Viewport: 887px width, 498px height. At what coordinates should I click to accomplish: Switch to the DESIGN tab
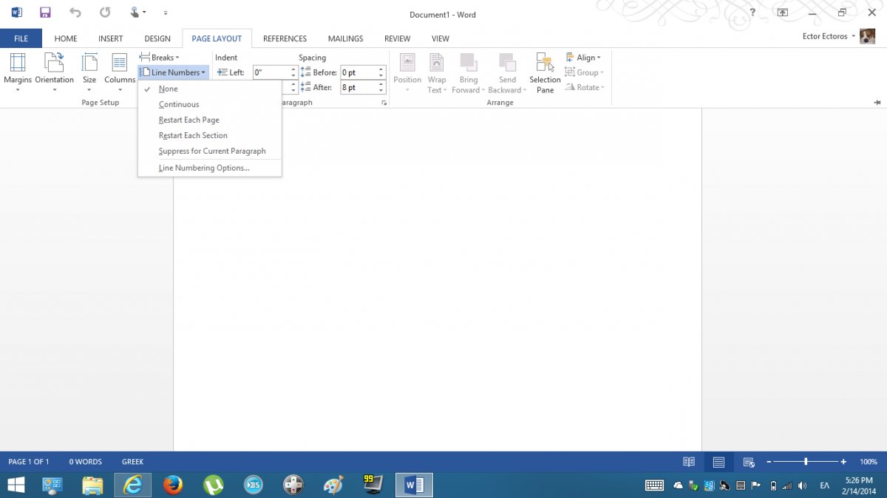(x=157, y=38)
